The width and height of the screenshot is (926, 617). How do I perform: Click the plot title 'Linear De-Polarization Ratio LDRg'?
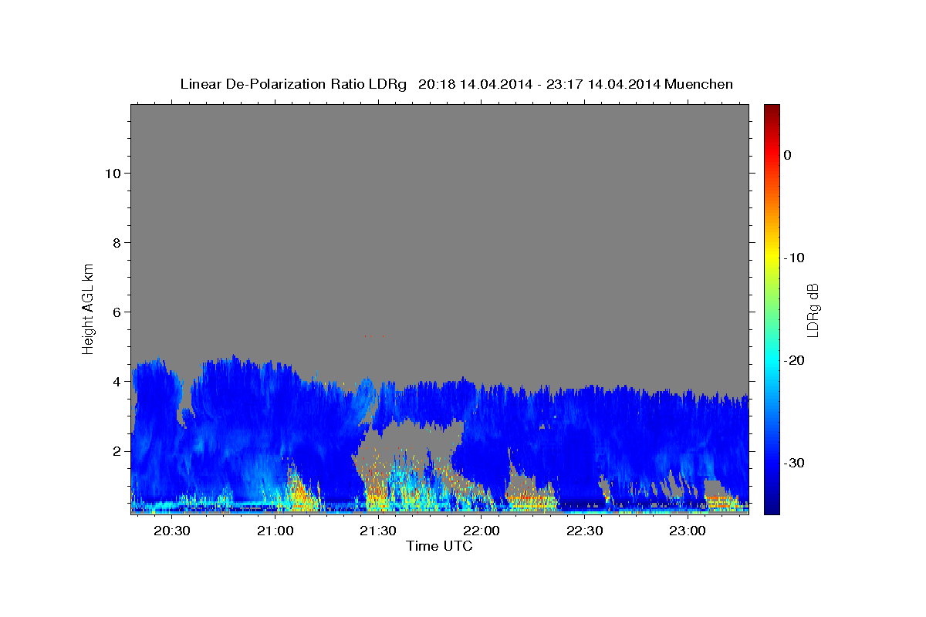tap(293, 84)
